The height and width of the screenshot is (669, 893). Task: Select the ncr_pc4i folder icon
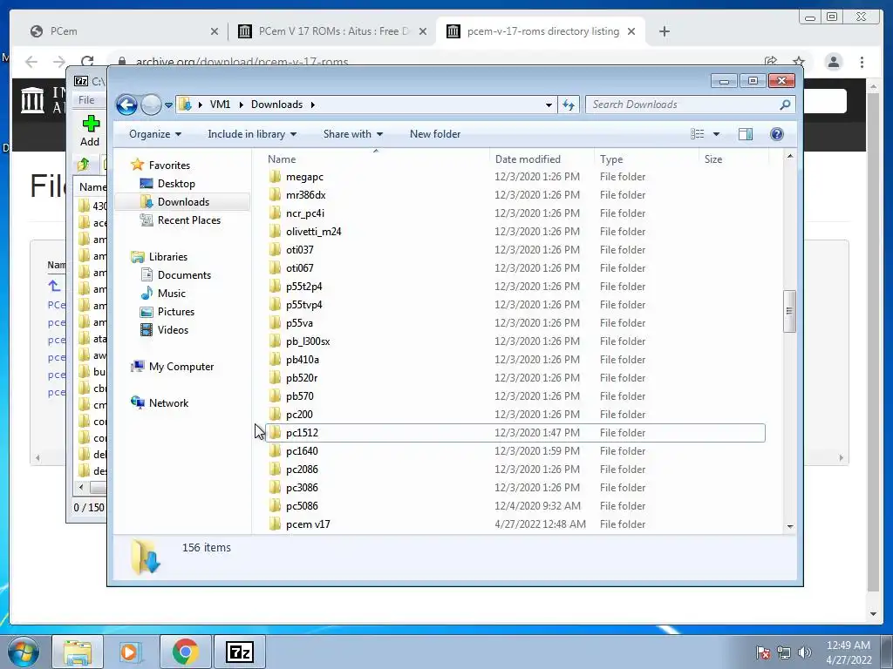click(x=275, y=213)
